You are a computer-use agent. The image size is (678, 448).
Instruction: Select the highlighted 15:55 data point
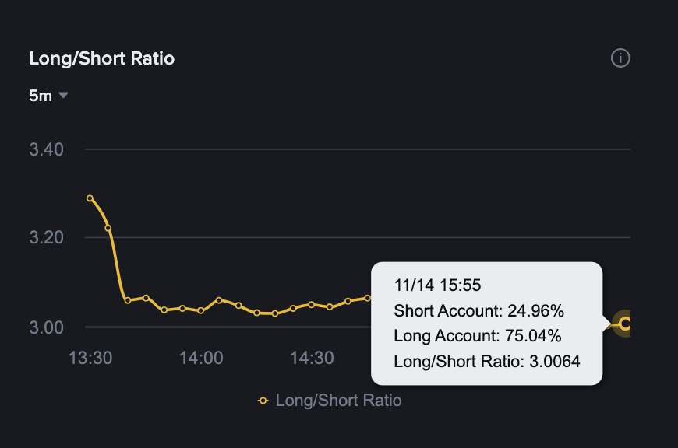pyautogui.click(x=625, y=324)
